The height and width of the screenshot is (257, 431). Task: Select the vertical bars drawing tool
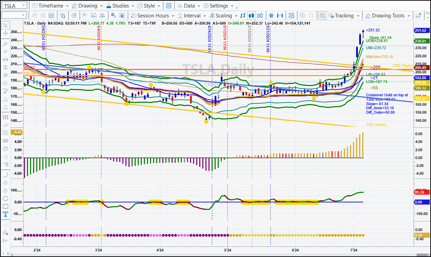(x=5, y=117)
